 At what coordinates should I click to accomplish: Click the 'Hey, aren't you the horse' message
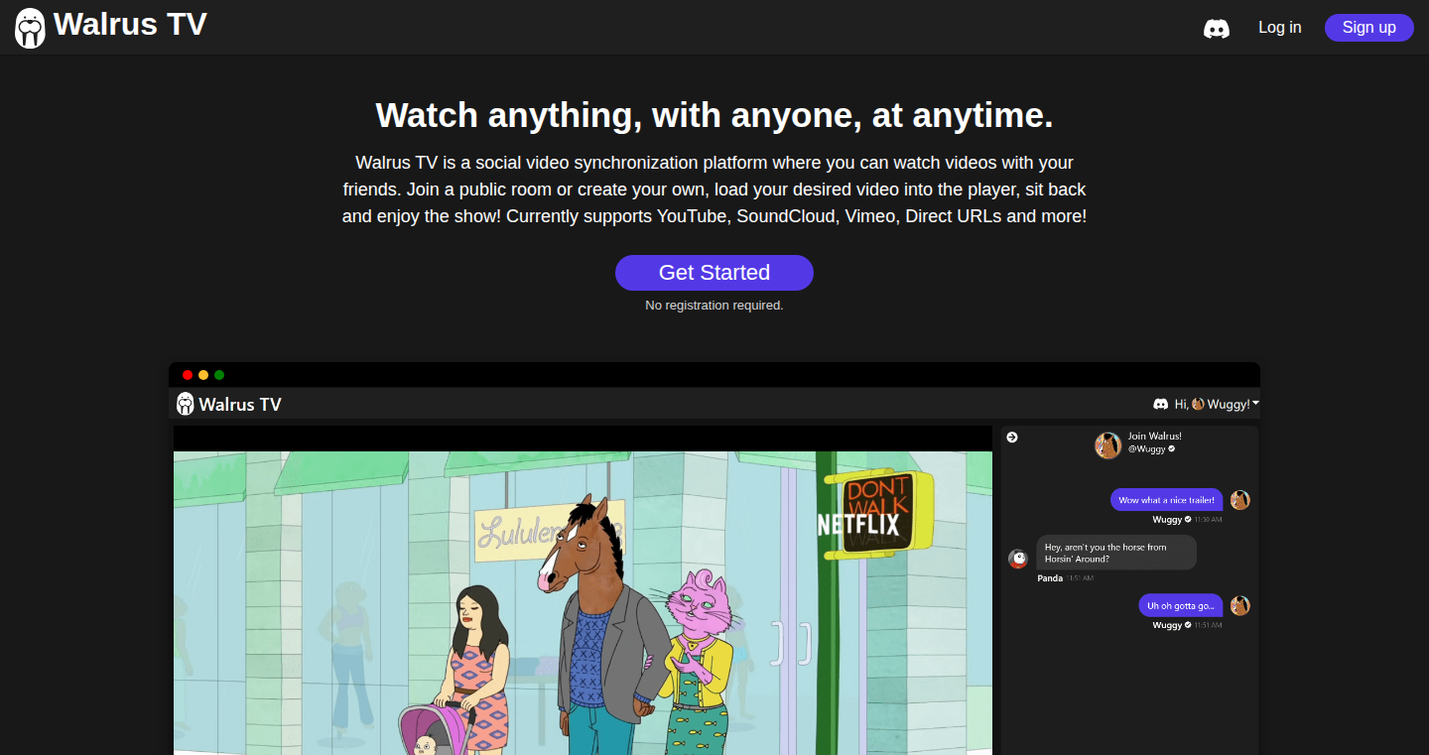(1115, 553)
